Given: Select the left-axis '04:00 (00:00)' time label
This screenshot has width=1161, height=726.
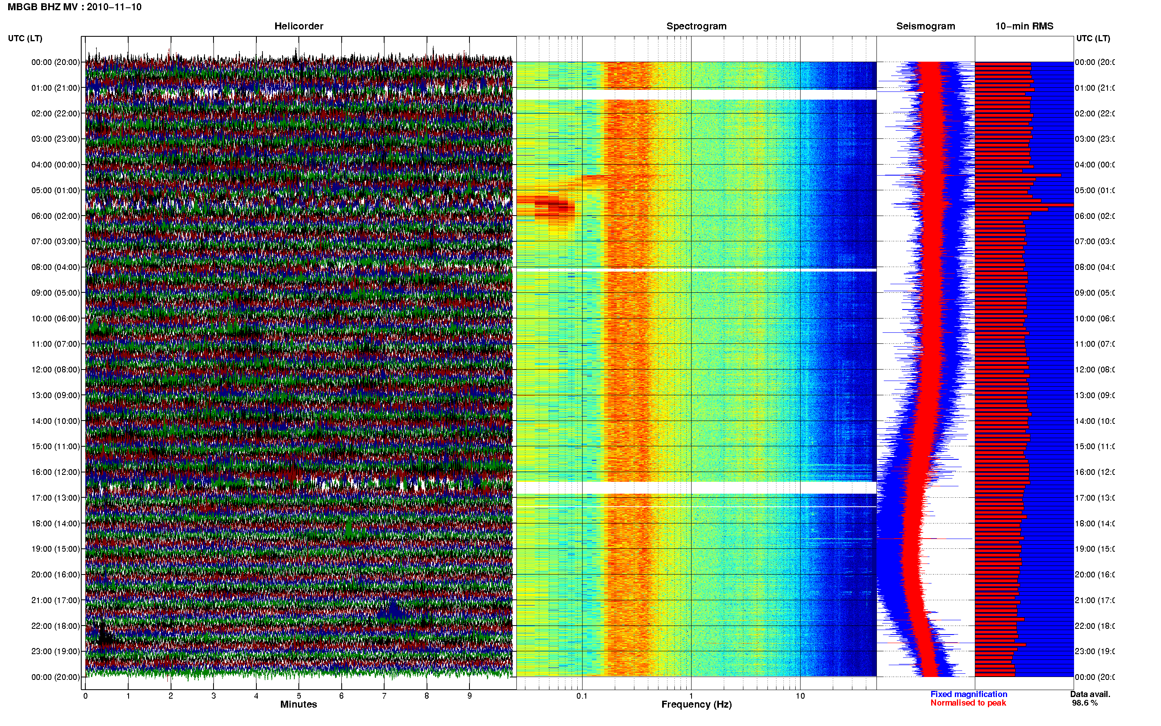Looking at the screenshot, I should tap(56, 165).
